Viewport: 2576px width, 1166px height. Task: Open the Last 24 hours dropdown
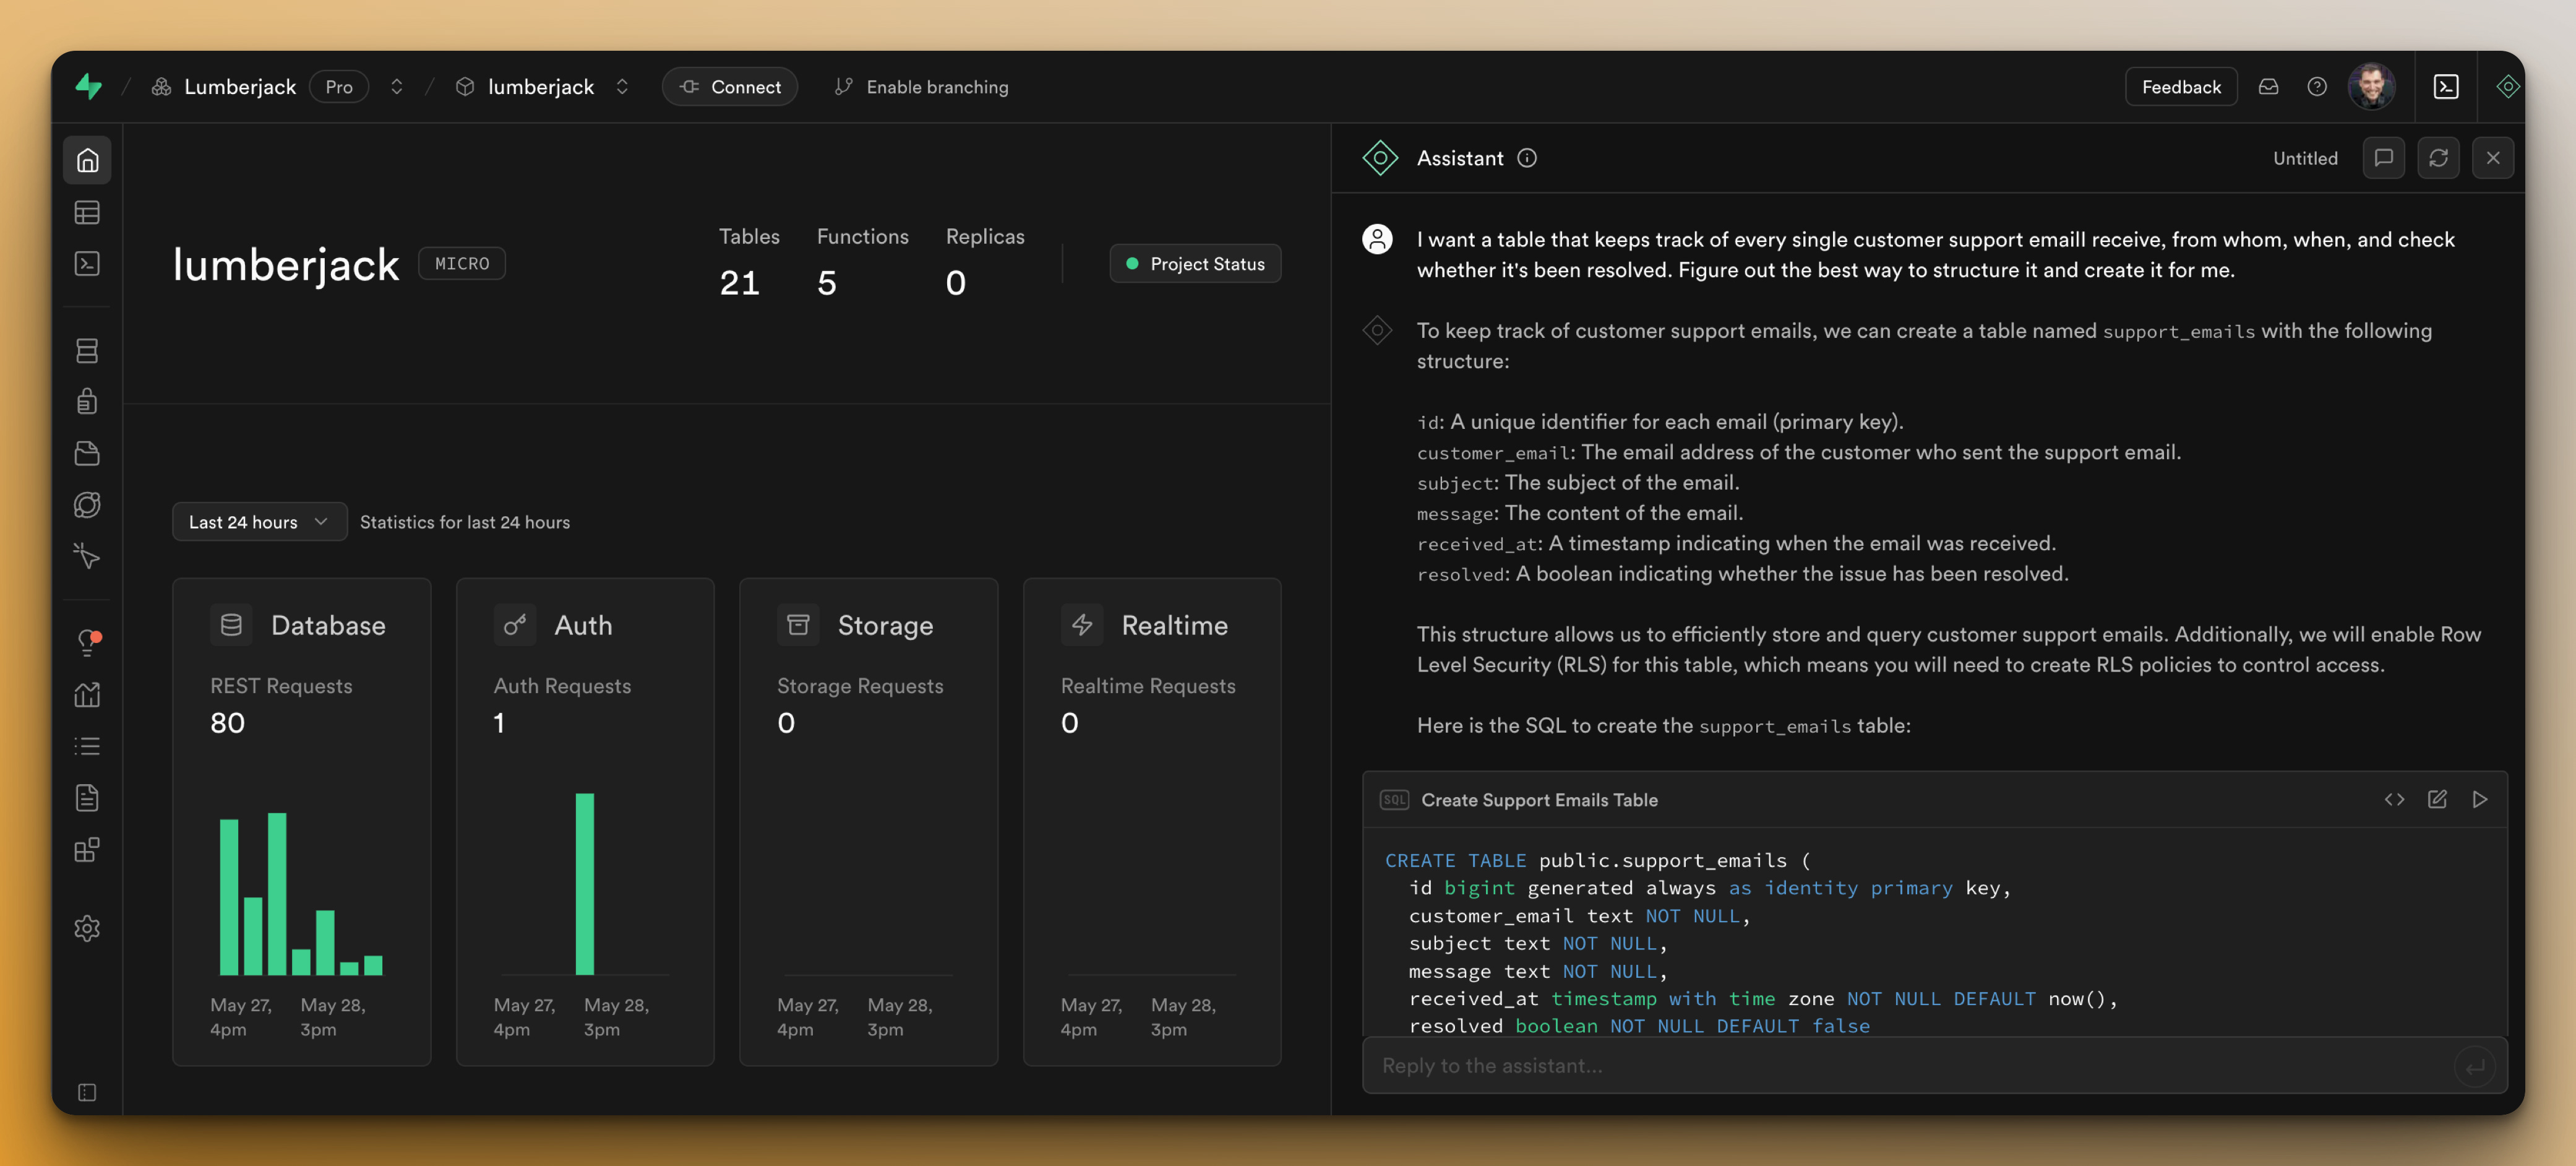(259, 522)
